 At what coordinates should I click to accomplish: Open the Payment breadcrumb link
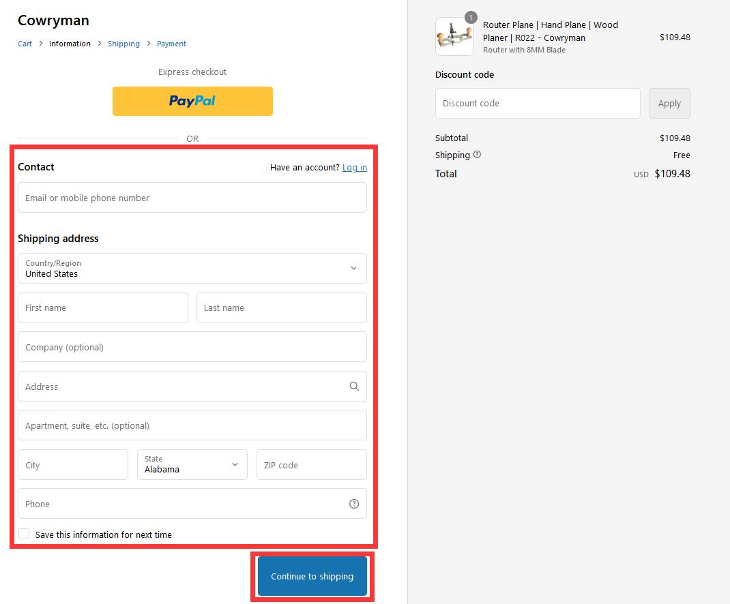[x=171, y=43]
